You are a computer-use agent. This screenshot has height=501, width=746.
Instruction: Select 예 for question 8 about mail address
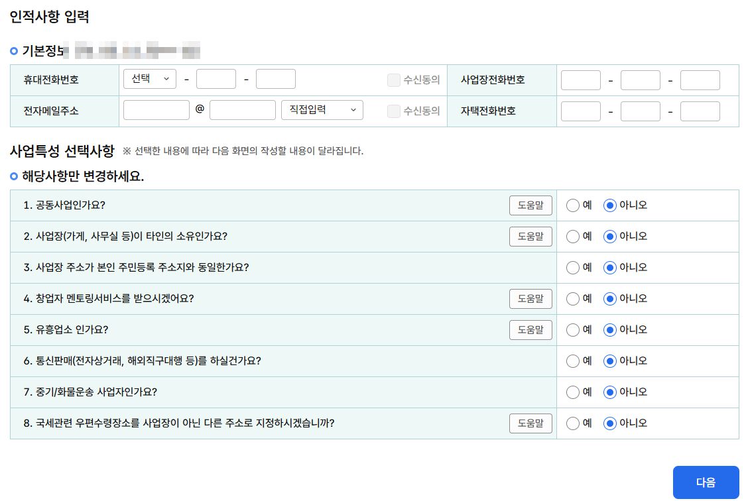572,423
